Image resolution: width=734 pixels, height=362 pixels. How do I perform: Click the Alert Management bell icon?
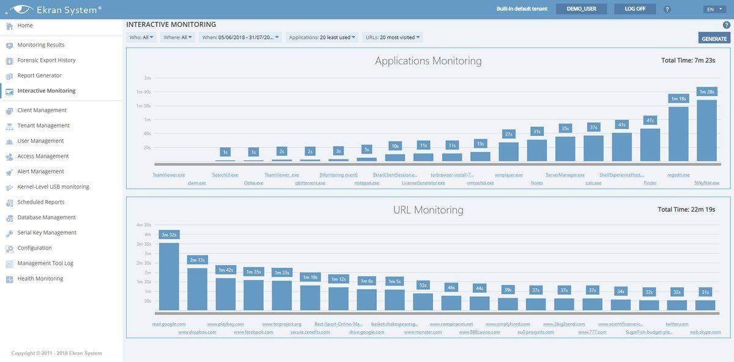coord(9,172)
